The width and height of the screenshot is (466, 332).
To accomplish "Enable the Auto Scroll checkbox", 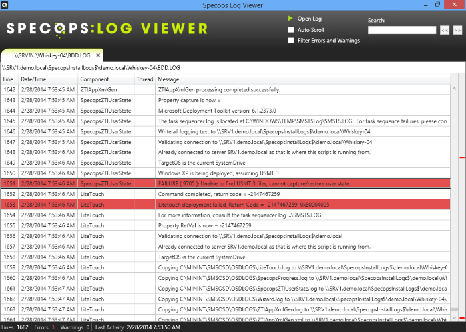I will pyautogui.click(x=290, y=30).
